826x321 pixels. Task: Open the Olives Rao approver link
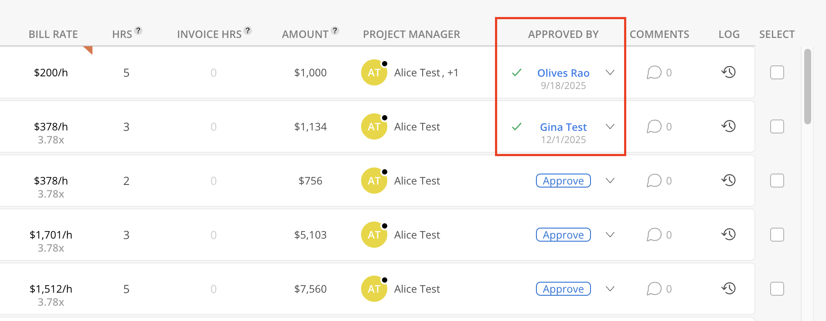point(563,73)
